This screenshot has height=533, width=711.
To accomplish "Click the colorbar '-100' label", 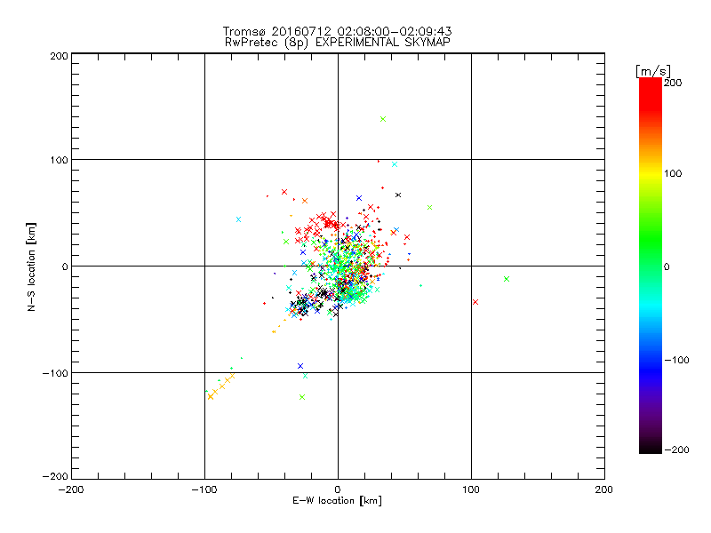I will [x=677, y=360].
